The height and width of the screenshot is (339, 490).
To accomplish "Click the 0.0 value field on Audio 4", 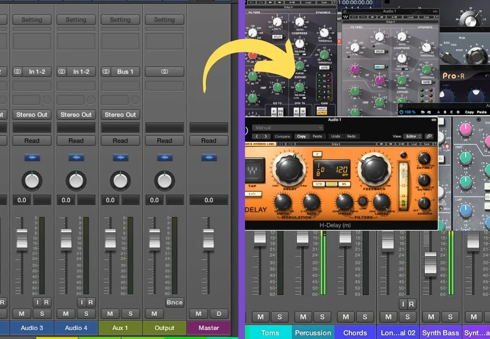I will coord(66,200).
